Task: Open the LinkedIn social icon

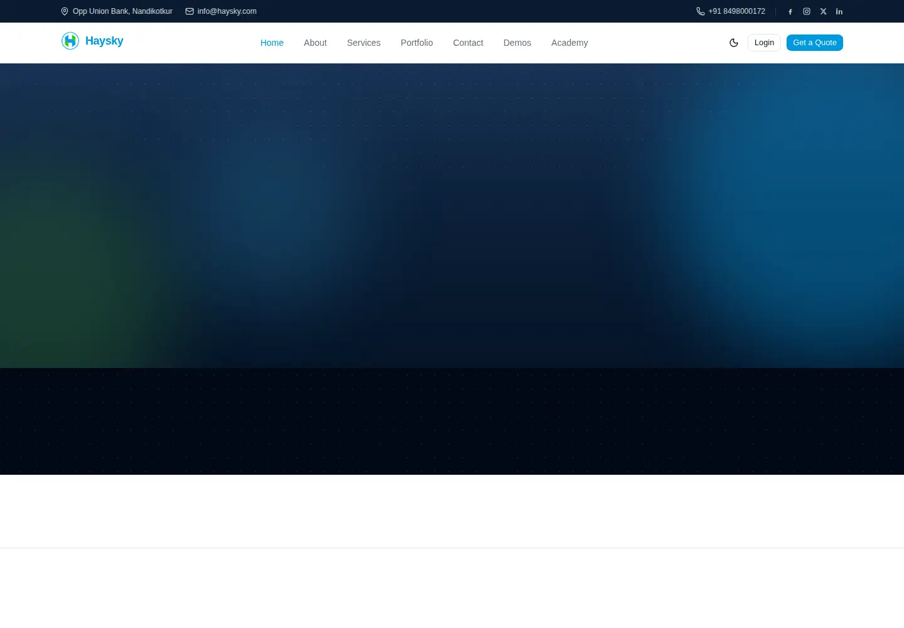Action: 839,11
